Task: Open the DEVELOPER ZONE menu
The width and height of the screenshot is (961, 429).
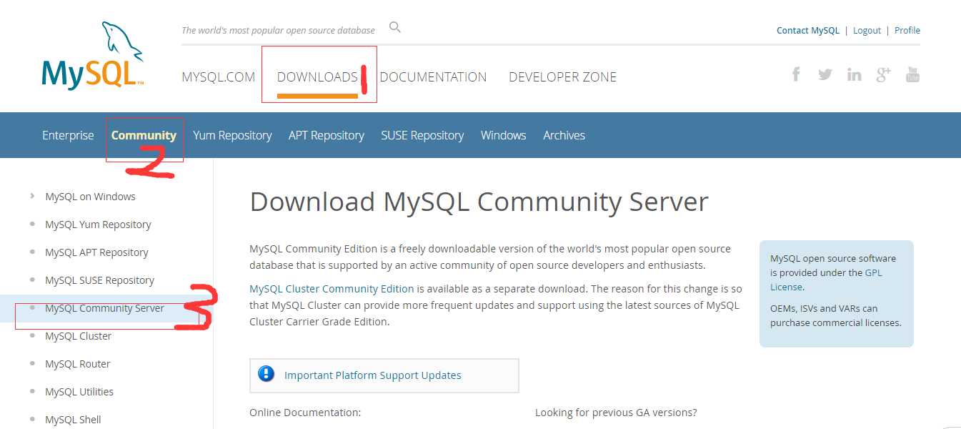Action: [x=562, y=77]
